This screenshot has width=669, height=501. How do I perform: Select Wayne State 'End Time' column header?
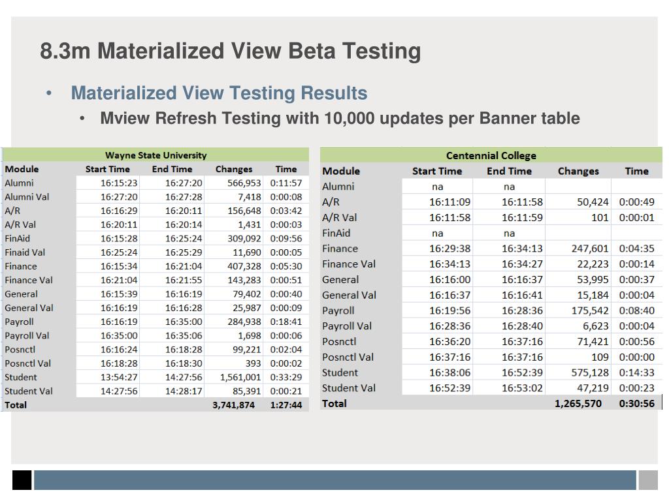pyautogui.click(x=172, y=169)
